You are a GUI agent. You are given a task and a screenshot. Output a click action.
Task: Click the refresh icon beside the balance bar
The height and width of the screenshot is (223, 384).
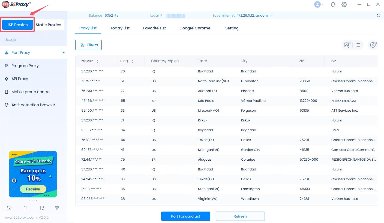pos(379,15)
